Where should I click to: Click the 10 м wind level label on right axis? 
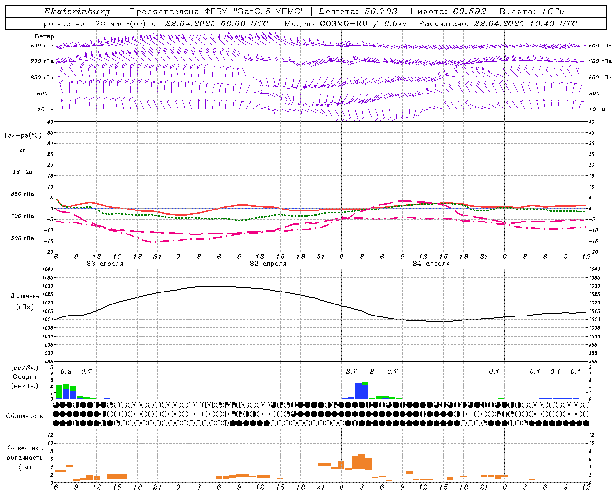tap(597, 109)
